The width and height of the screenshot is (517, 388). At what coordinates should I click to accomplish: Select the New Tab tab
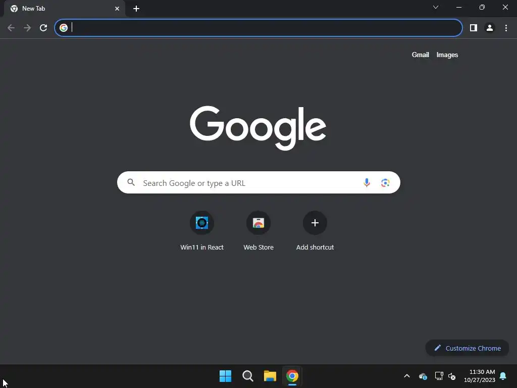click(x=65, y=9)
